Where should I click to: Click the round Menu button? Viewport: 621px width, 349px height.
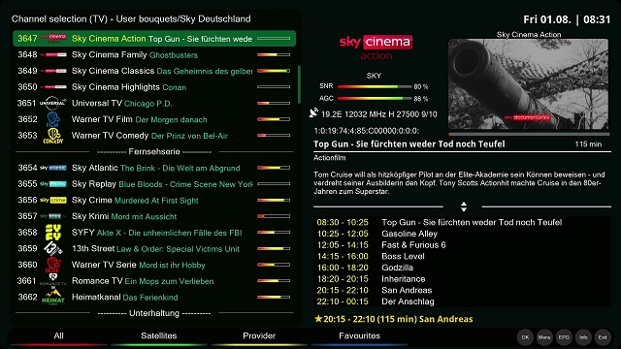[544, 337]
